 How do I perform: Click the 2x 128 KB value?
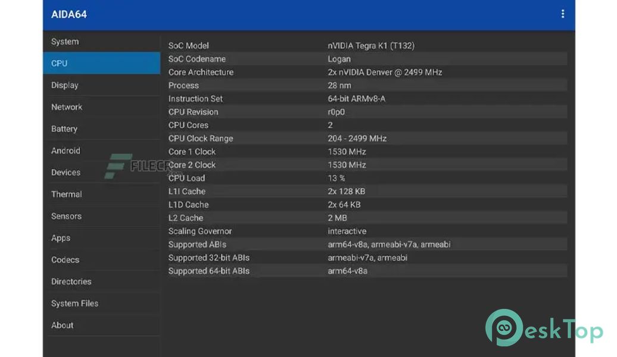[x=347, y=192]
